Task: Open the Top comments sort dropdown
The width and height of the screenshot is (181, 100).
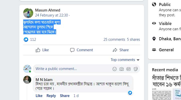Action: point(125,60)
